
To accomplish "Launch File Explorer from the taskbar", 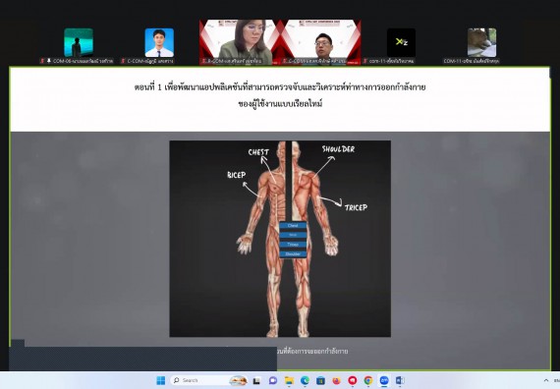I will [289, 380].
